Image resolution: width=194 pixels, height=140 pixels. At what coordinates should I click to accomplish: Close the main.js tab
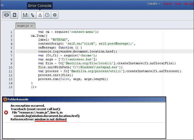(x=31, y=26)
